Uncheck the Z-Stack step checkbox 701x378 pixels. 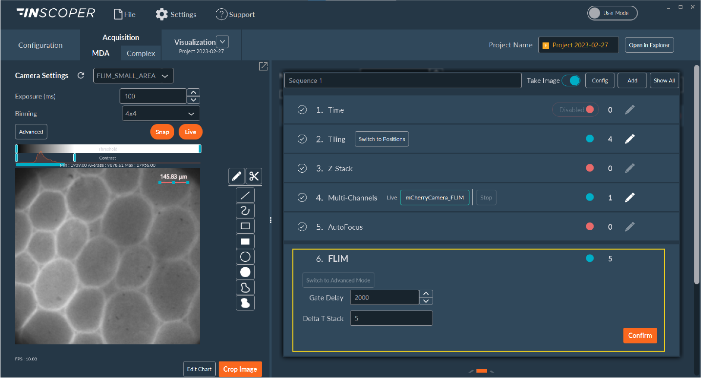(x=302, y=168)
